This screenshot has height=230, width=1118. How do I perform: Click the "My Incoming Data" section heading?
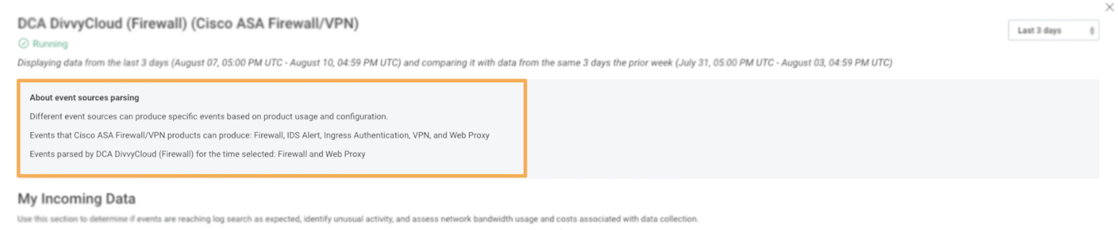tap(77, 199)
